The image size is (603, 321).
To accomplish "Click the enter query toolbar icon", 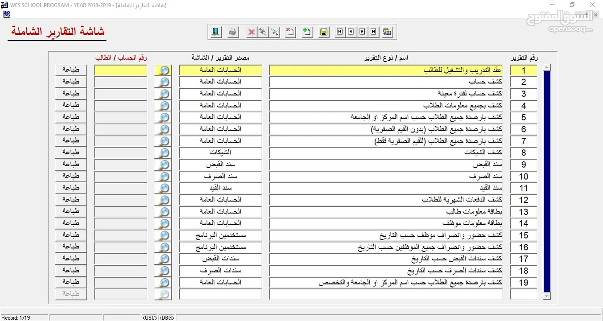I will (263, 32).
